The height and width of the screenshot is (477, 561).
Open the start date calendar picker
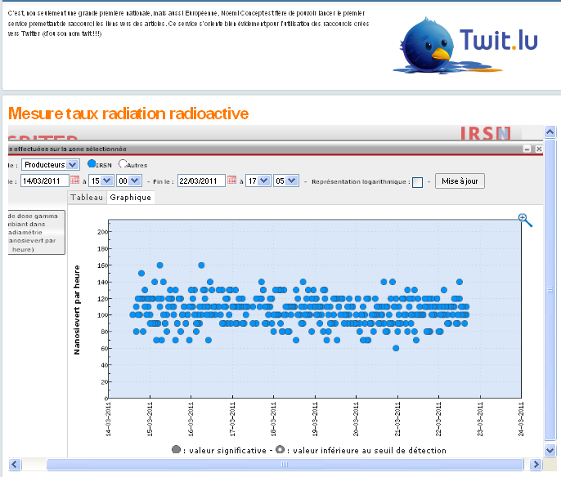tap(75, 181)
